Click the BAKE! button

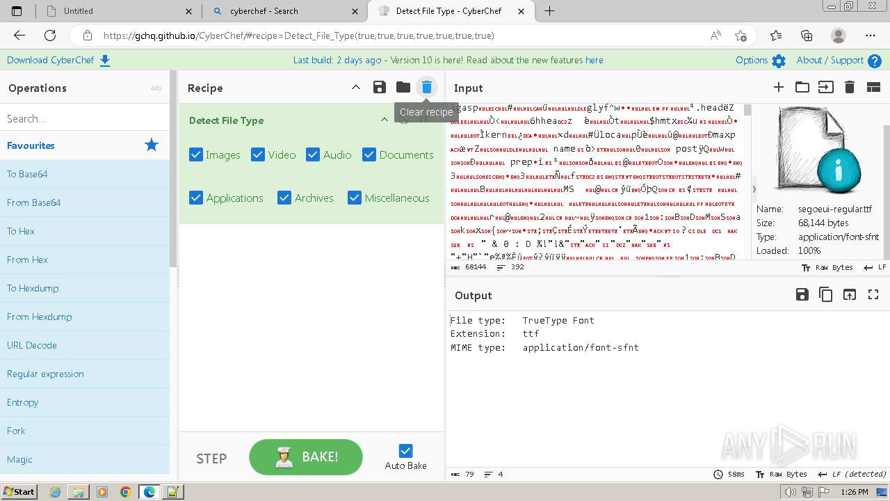(306, 457)
